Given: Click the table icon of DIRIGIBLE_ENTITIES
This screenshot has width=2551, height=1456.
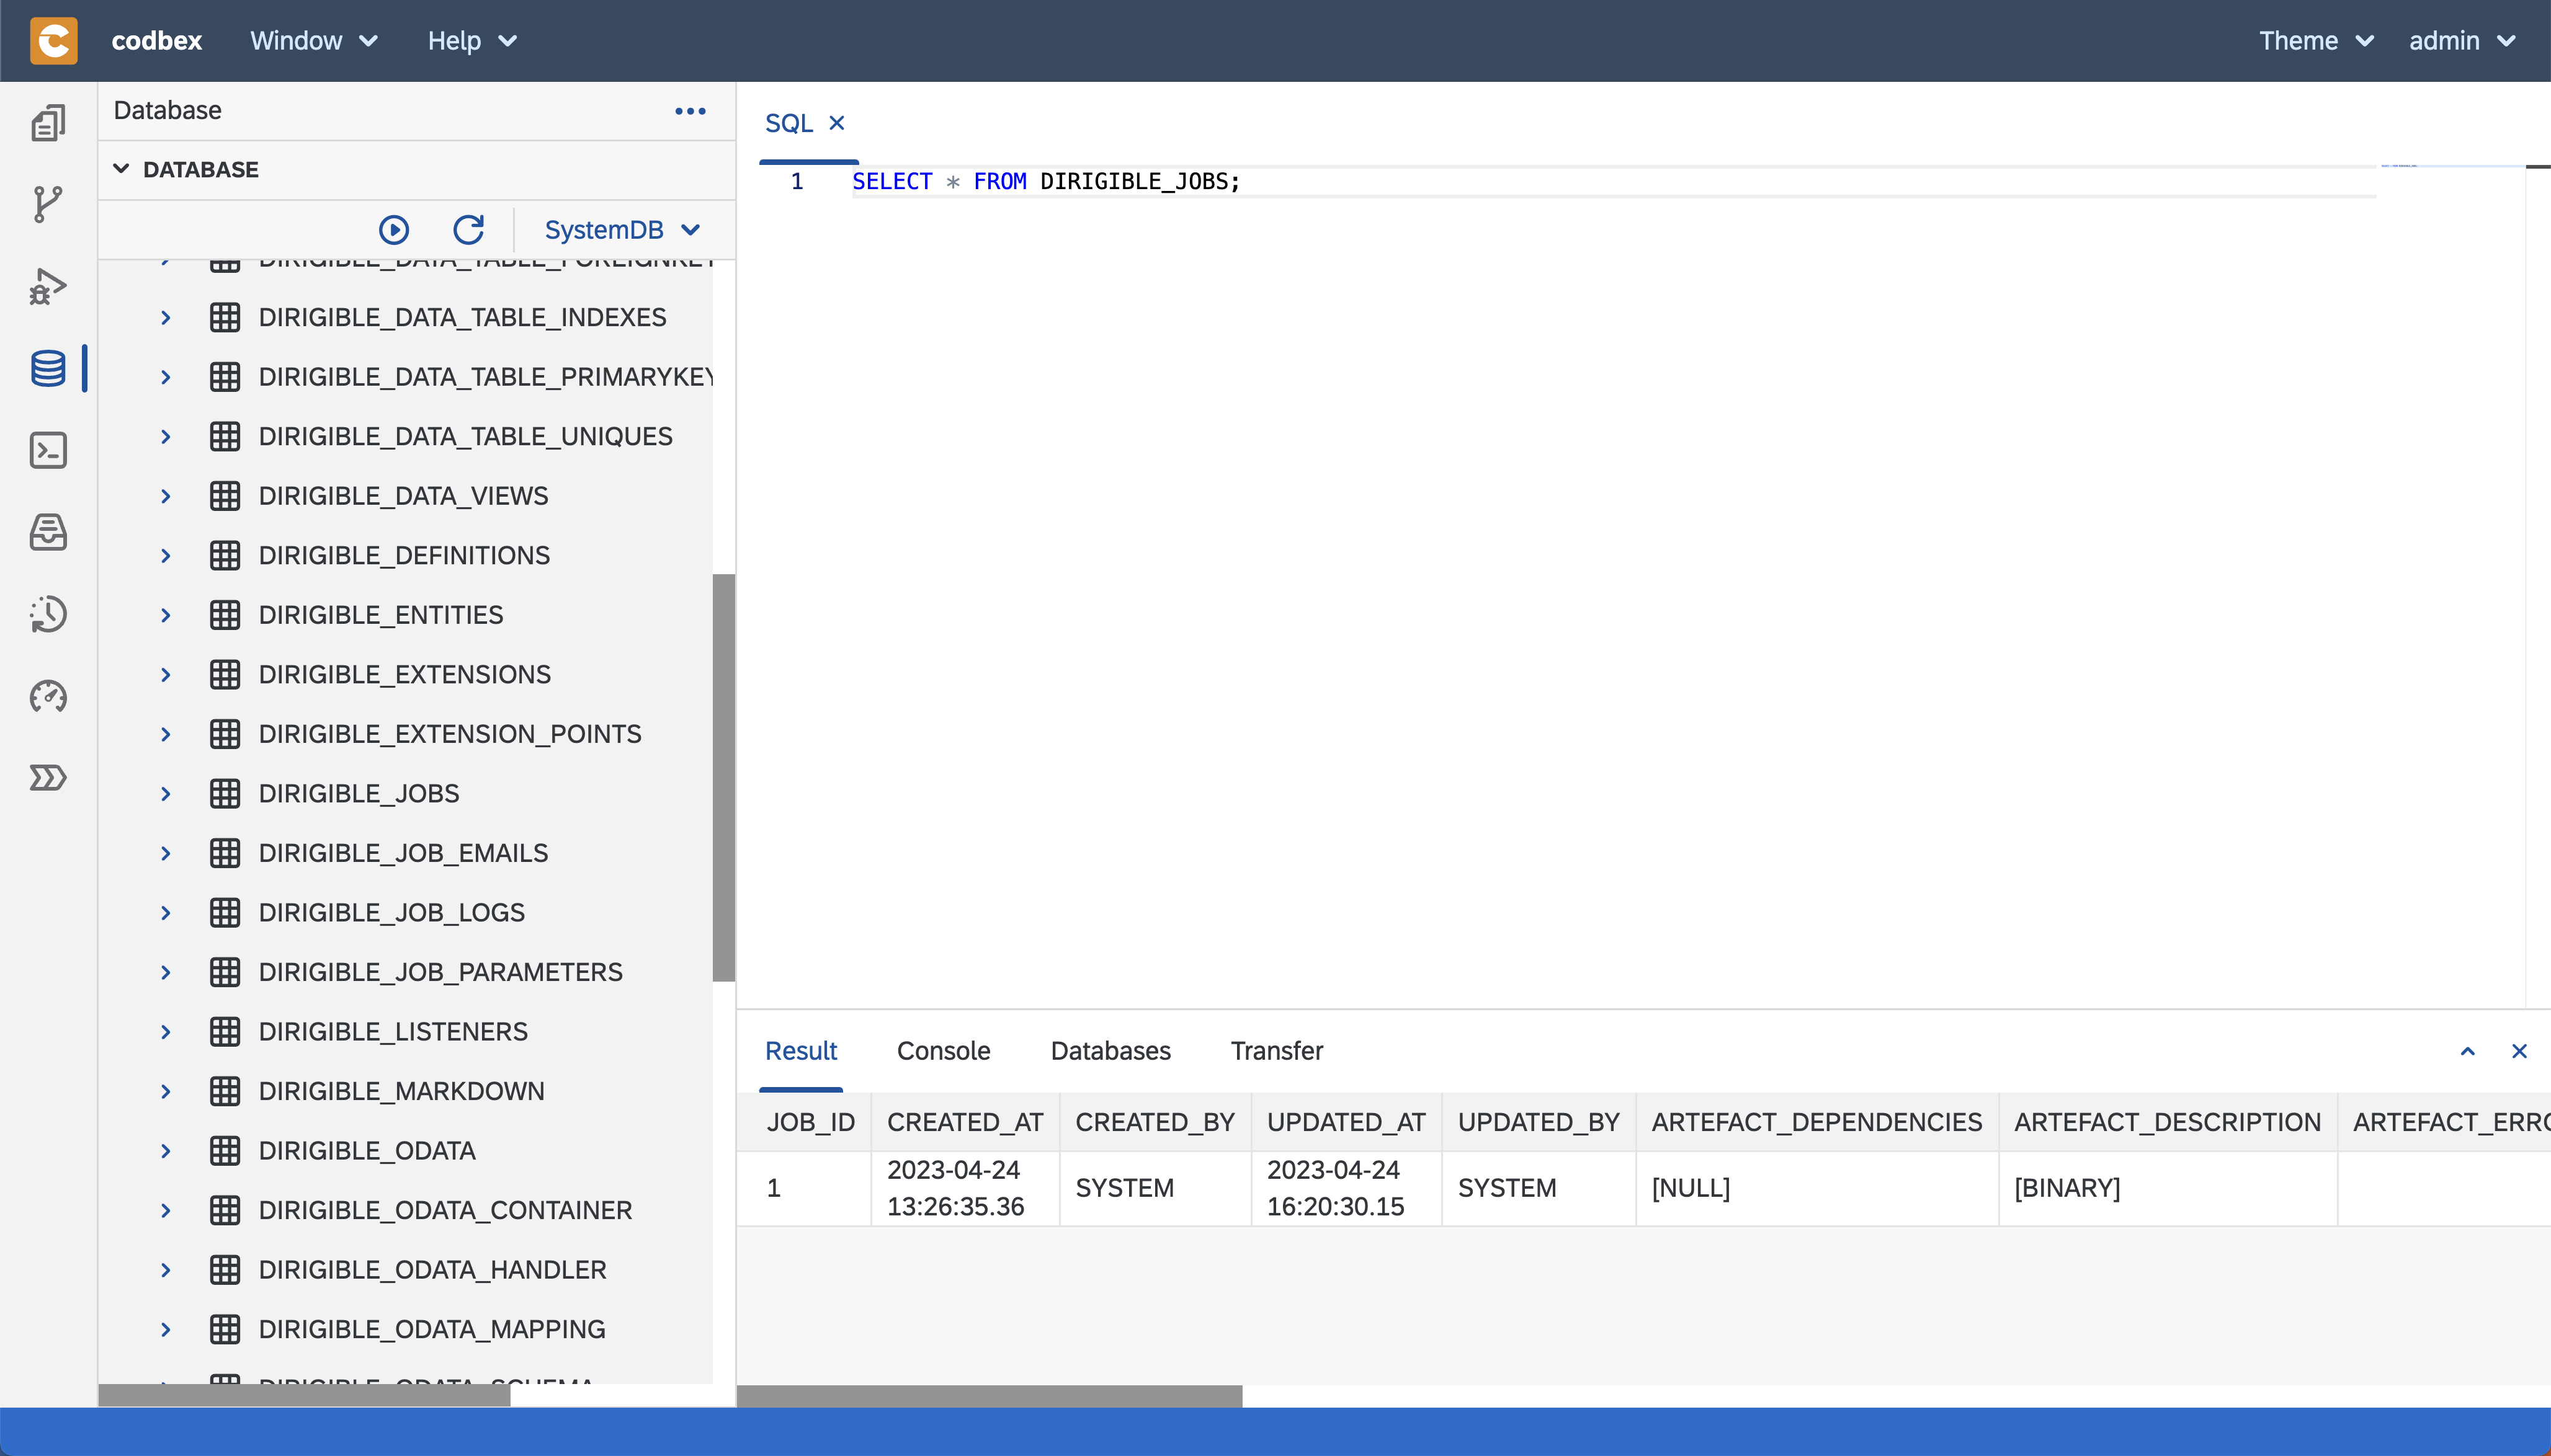Looking at the screenshot, I should pyautogui.click(x=225, y=615).
